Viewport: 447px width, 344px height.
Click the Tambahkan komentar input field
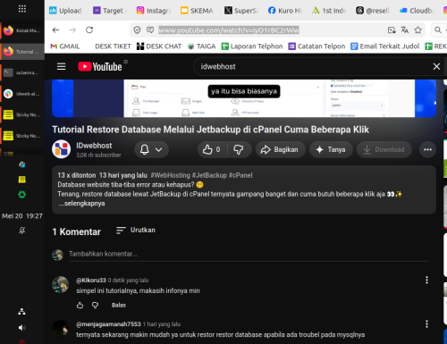pyautogui.click(x=249, y=254)
